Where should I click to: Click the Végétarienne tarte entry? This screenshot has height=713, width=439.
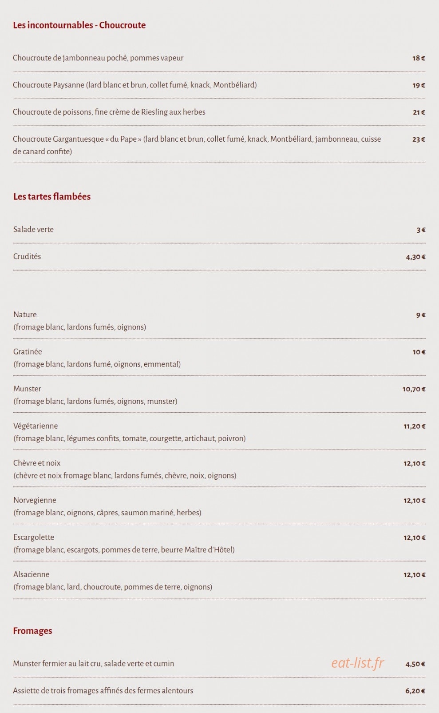[219, 432]
